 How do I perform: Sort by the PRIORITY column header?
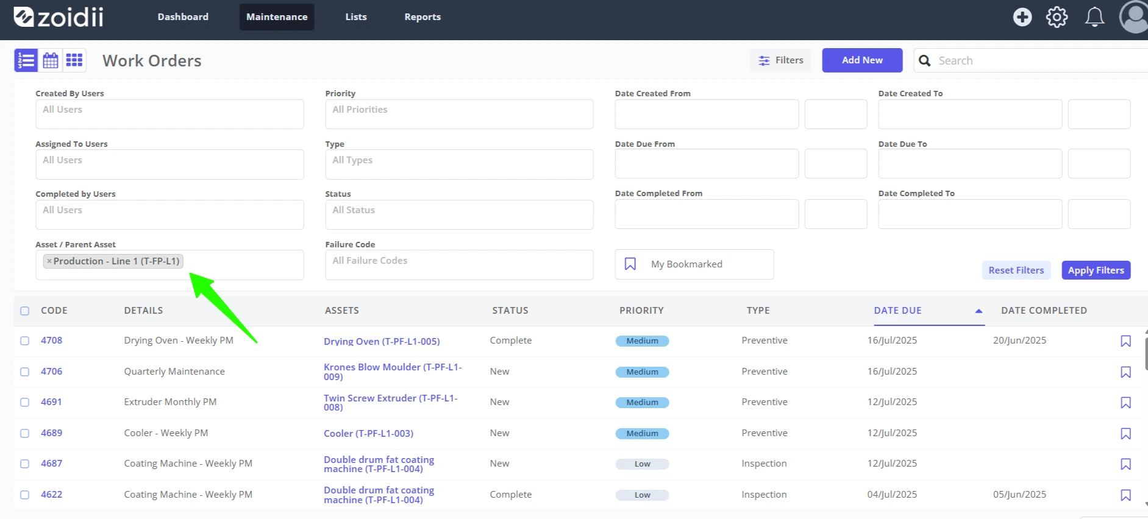641,311
